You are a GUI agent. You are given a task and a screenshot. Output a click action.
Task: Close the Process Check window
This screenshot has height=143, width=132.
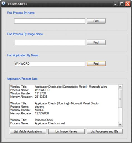pos(128,4)
